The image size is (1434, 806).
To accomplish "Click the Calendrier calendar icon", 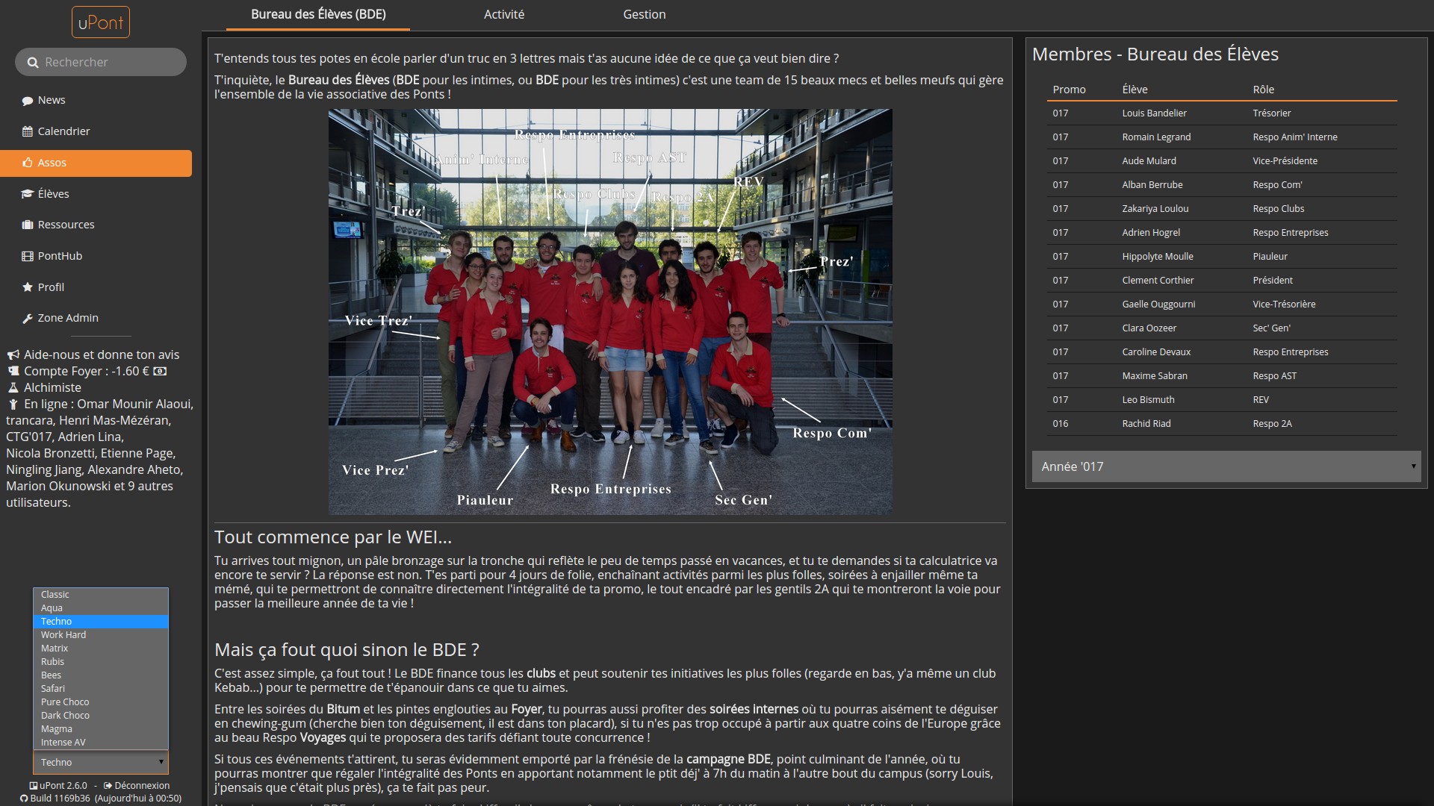I will 28,131.
